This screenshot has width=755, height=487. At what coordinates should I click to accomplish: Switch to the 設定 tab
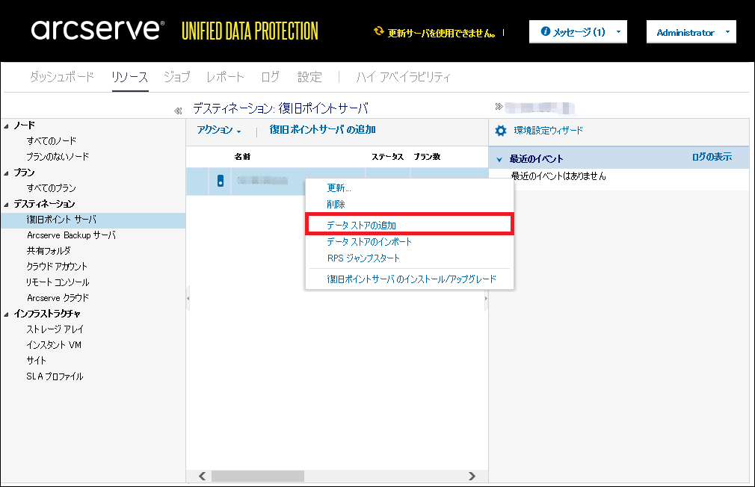click(309, 76)
